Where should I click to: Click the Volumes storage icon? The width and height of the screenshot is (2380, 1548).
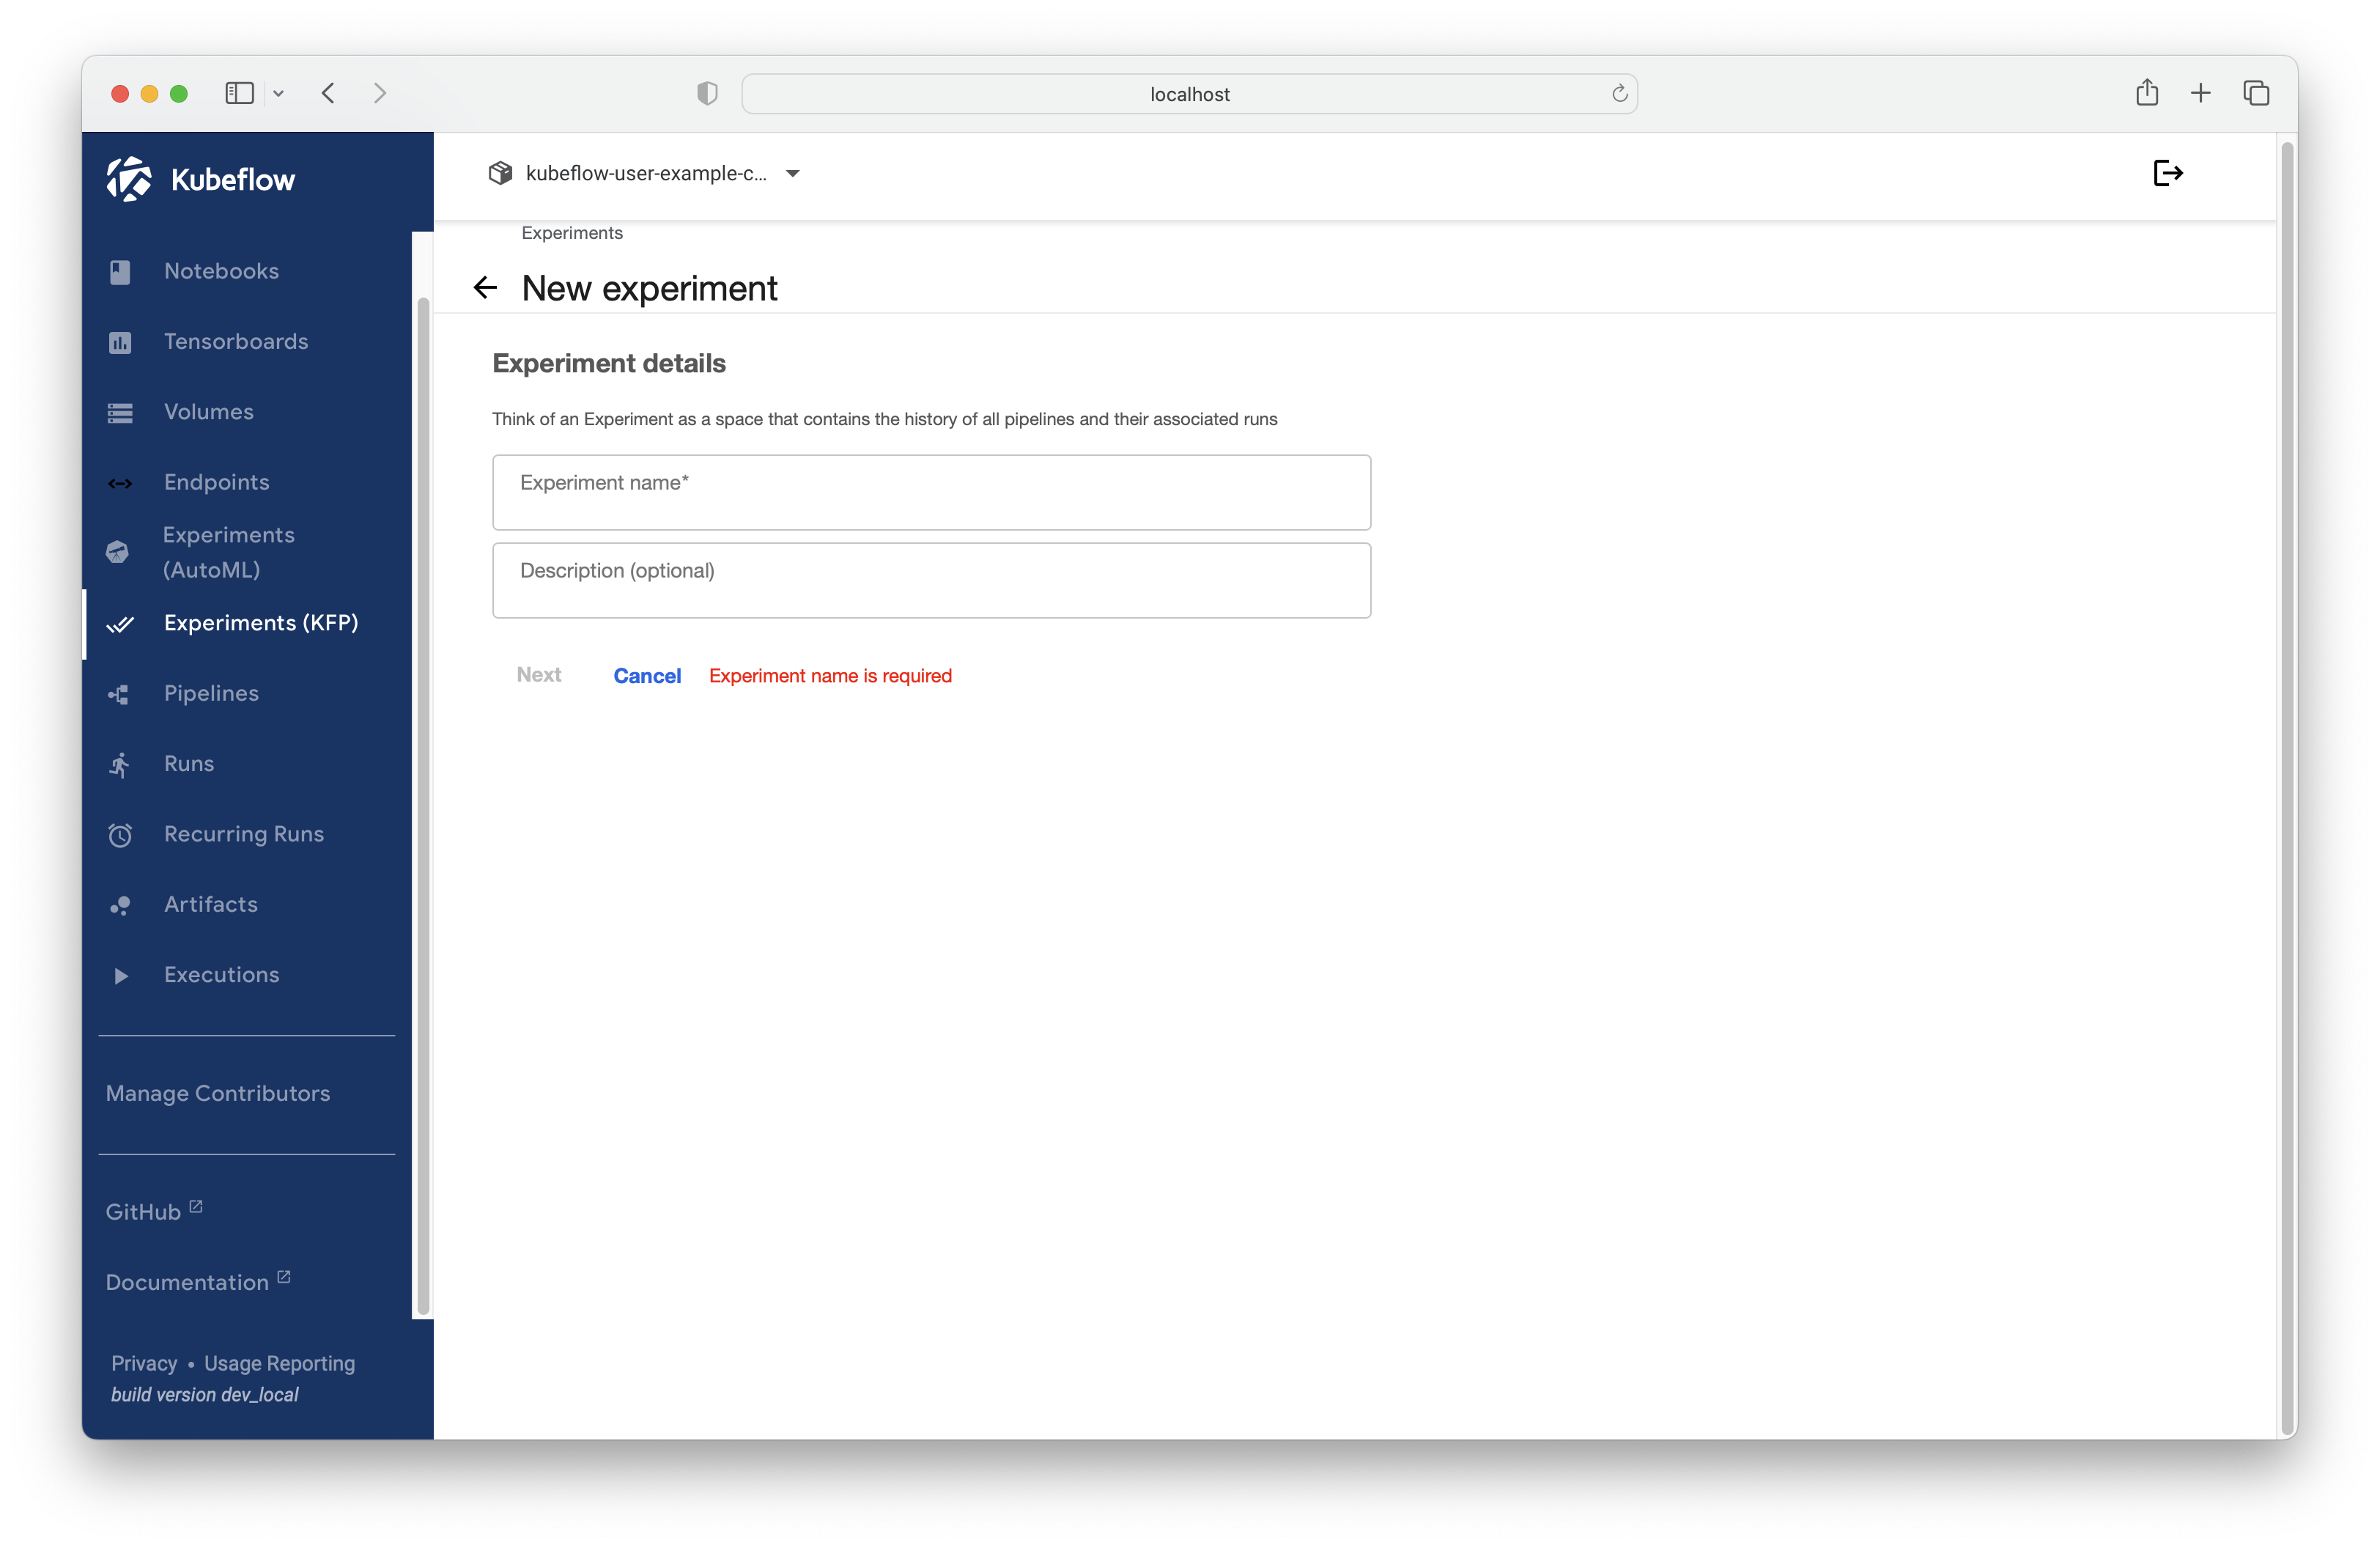(120, 413)
